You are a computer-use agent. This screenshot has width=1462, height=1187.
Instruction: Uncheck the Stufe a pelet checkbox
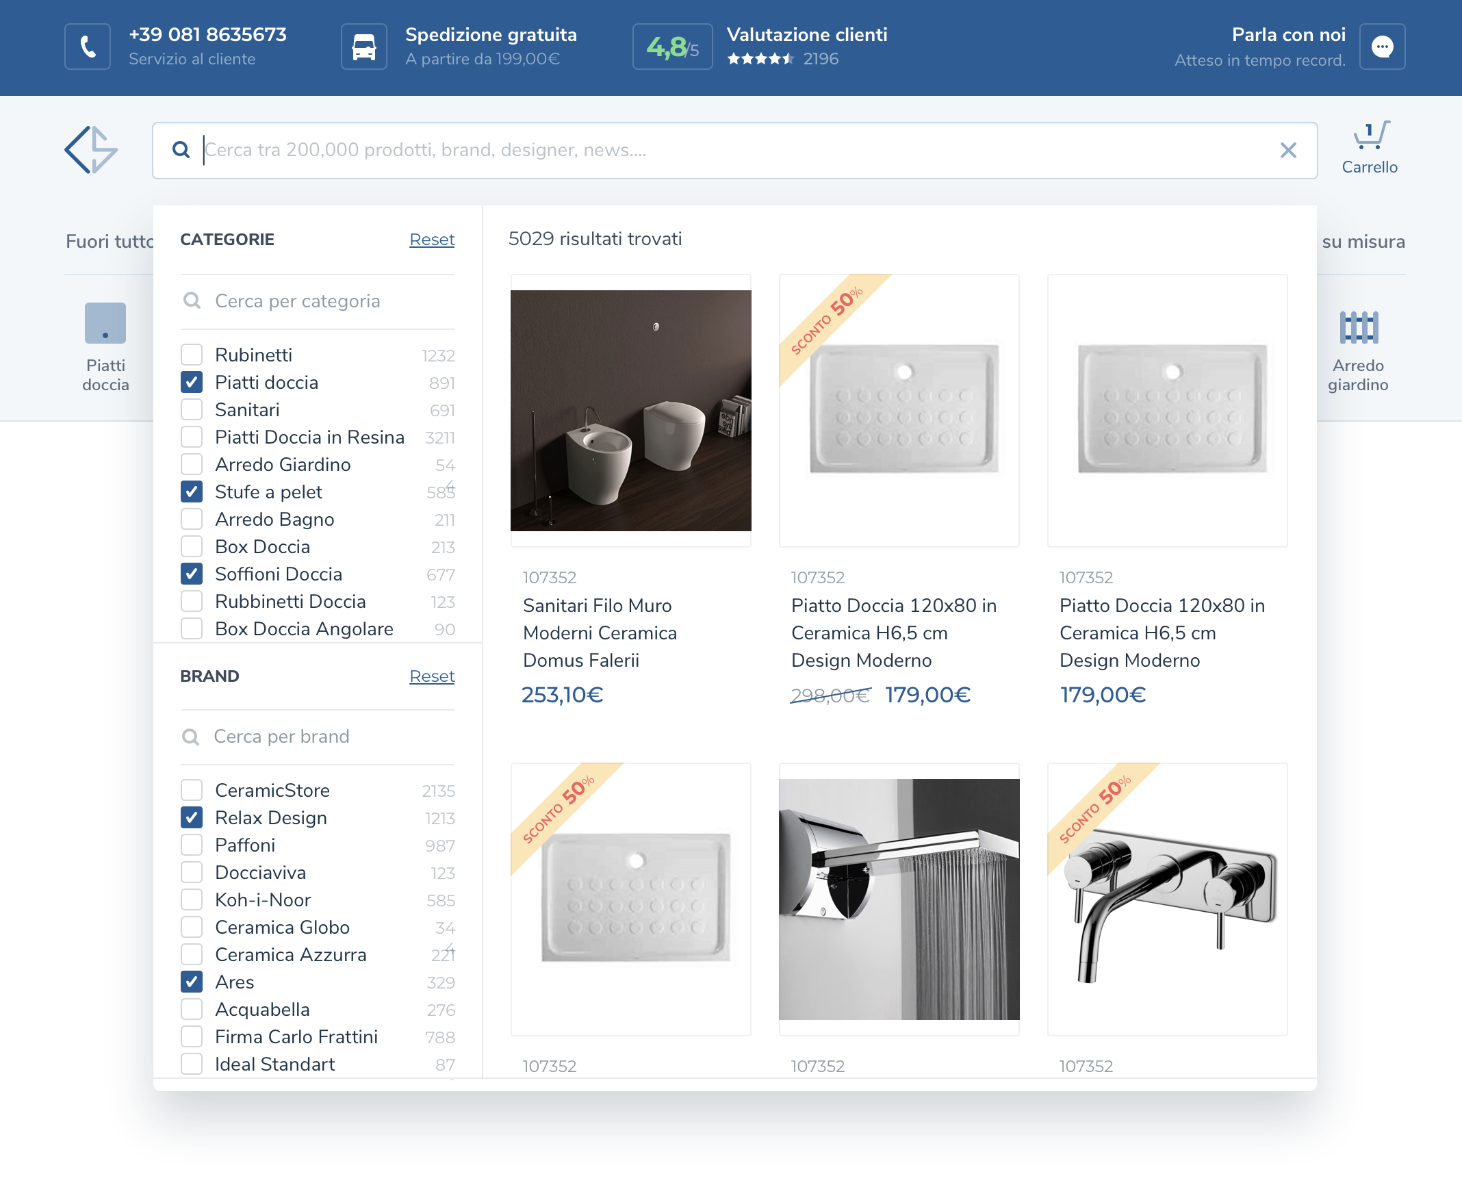[x=192, y=492]
